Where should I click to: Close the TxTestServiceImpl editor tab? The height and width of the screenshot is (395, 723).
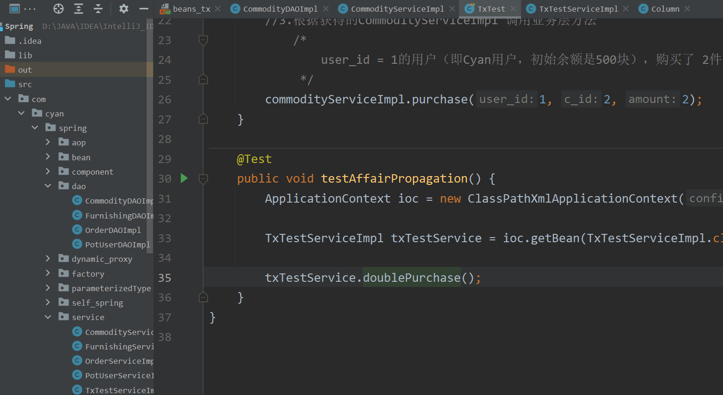click(626, 8)
